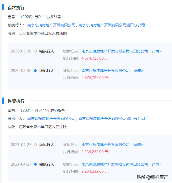Screen dimensions: 172x183
Task: Open 浦口分公司 link in 首次执行 被执行人 header line
Action: [x=112, y=25]
